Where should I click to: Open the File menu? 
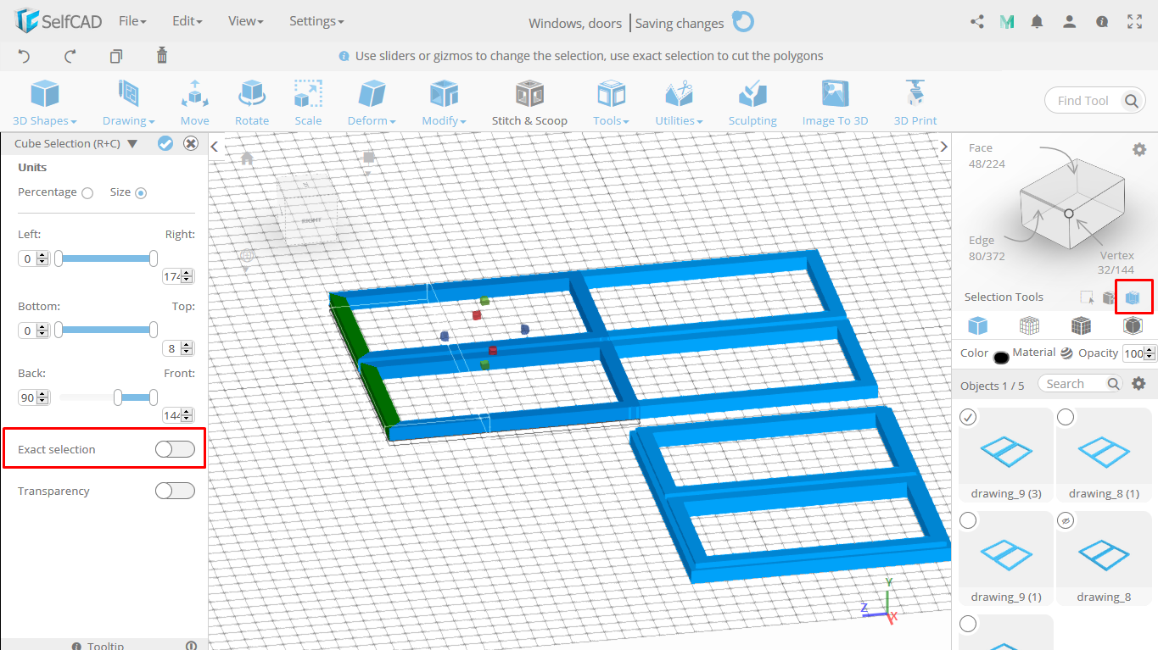click(x=132, y=21)
